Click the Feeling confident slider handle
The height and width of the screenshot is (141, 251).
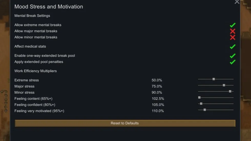click(201, 104)
